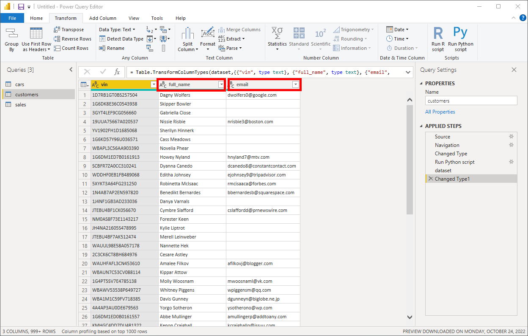Click the Run R script ribbon button
The image size is (528, 336).
(438, 39)
